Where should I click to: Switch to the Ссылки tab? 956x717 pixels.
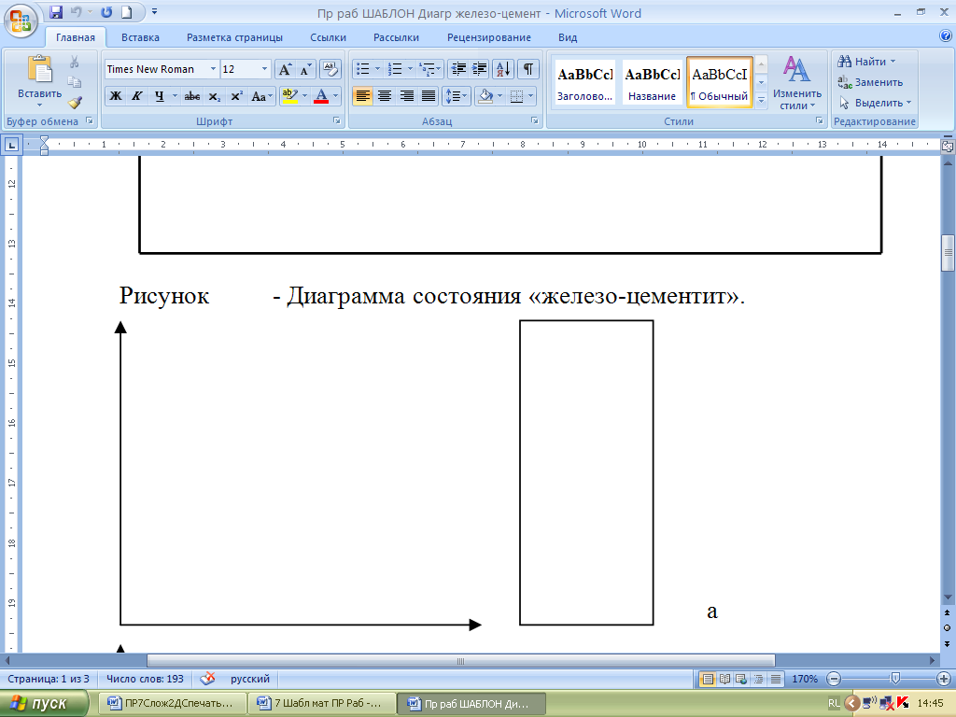[x=328, y=37]
